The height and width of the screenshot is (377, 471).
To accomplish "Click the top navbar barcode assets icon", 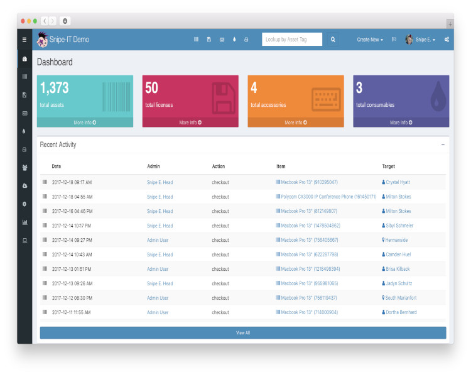I will point(196,40).
